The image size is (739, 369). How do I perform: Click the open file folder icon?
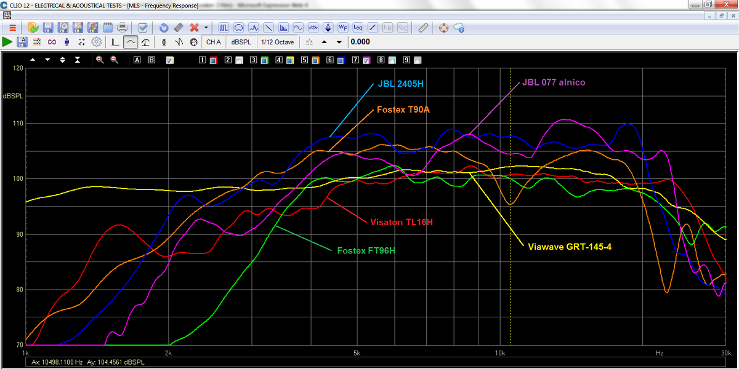point(33,28)
